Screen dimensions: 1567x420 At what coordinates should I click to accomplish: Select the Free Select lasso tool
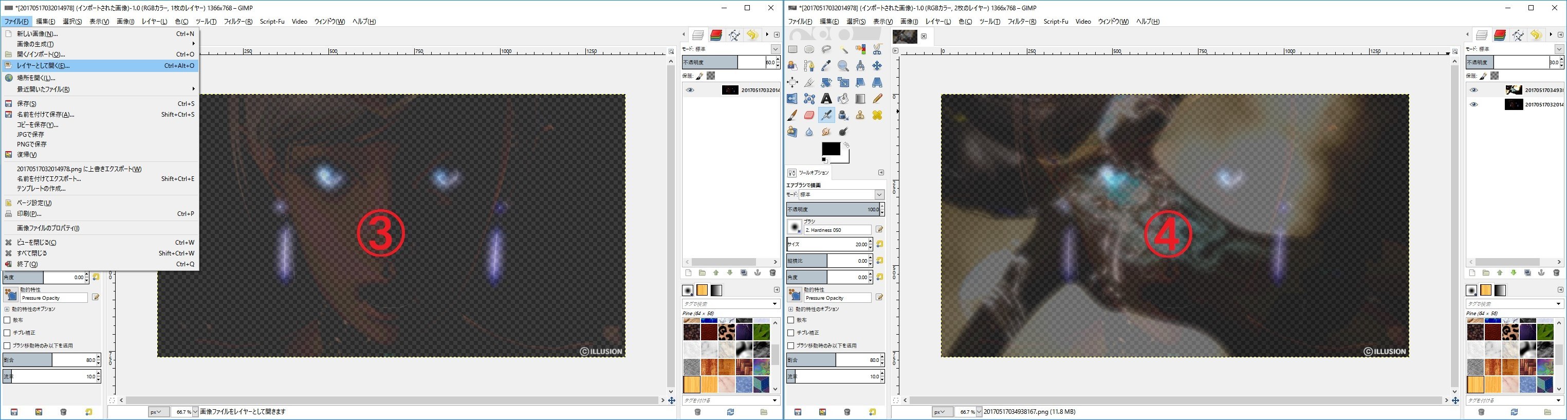click(826, 49)
